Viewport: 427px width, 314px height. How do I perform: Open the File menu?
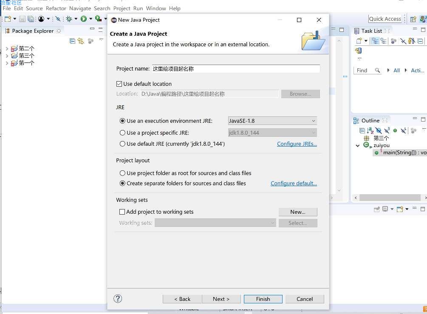coord(7,8)
